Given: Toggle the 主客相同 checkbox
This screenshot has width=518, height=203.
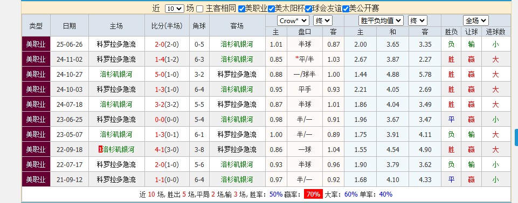Looking at the screenshot, I should coord(199,9).
